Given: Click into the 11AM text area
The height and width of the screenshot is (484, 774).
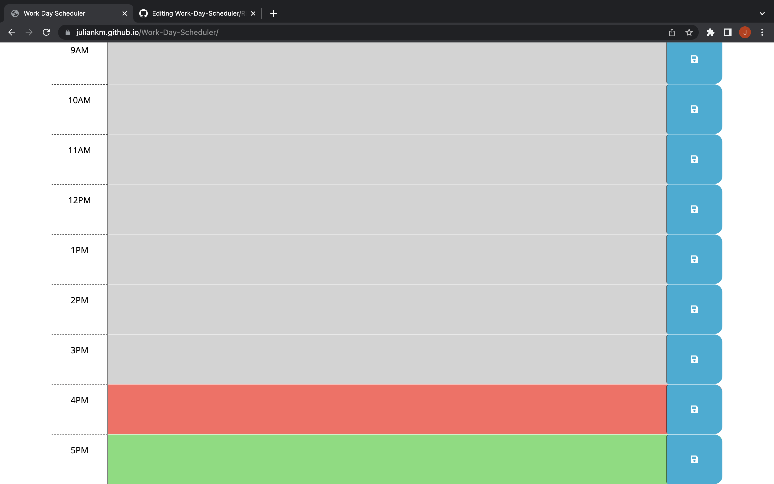Looking at the screenshot, I should (387, 159).
